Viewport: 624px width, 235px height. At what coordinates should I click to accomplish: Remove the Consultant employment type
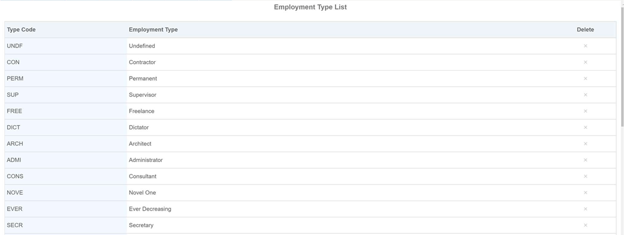(x=585, y=176)
